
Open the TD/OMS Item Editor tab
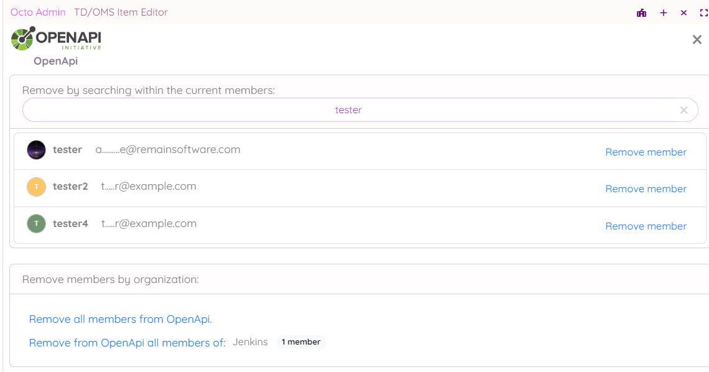tap(121, 12)
